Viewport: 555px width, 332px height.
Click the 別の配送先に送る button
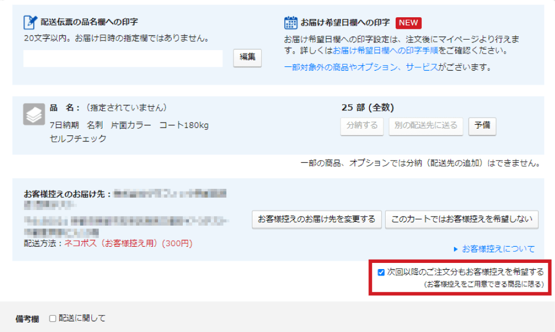[x=426, y=126]
